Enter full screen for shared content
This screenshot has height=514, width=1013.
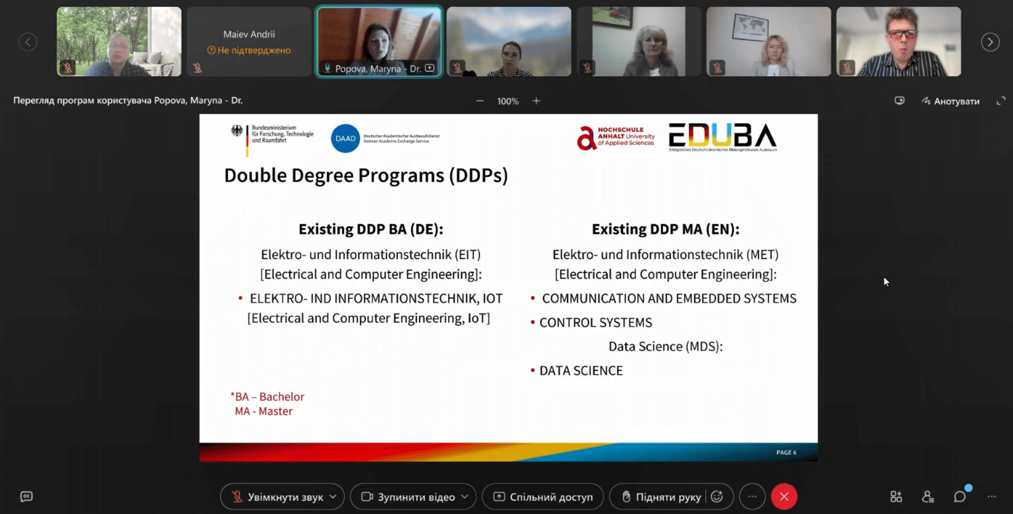1001,101
